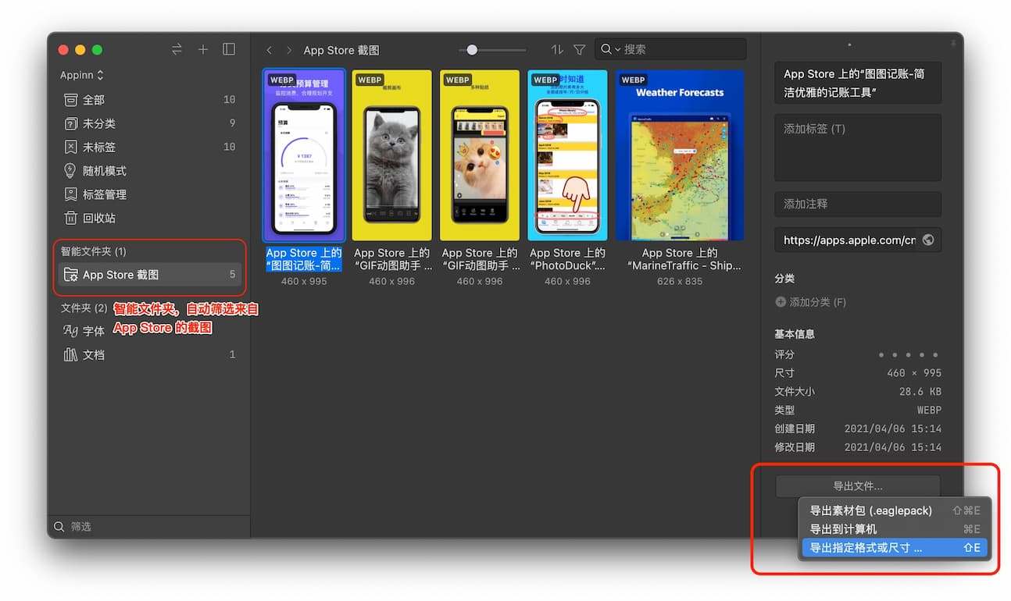Open the 随机模式 (random mode) in sidebar

click(94, 170)
